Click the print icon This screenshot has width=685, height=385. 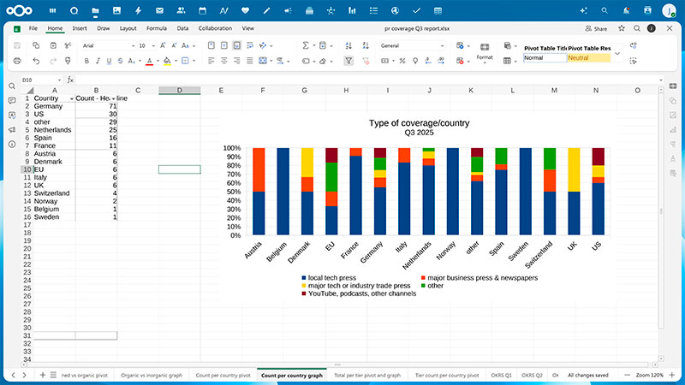(x=17, y=61)
